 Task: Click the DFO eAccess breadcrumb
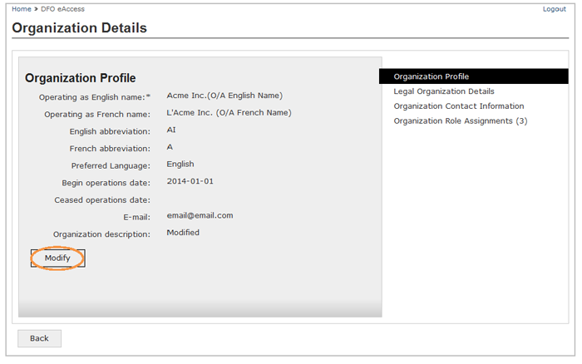tap(62, 9)
